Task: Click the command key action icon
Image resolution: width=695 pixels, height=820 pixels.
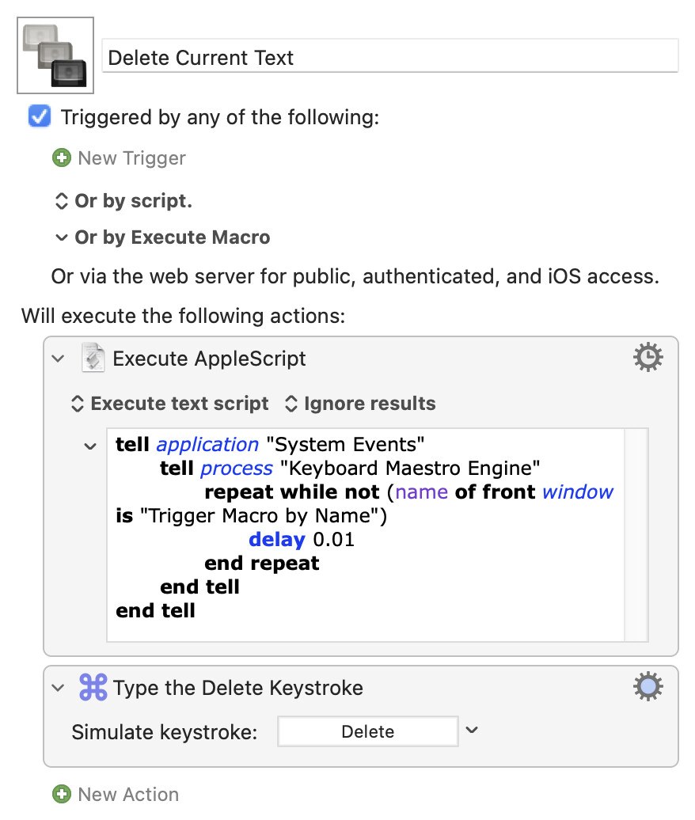Action: pyautogui.click(x=93, y=687)
